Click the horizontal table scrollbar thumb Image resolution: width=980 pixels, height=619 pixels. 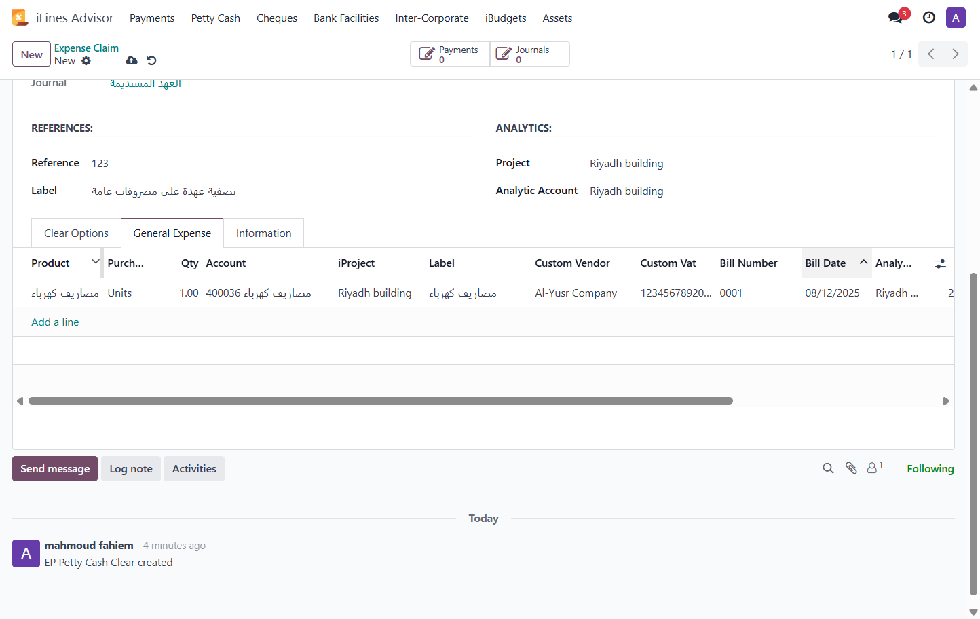(x=381, y=401)
